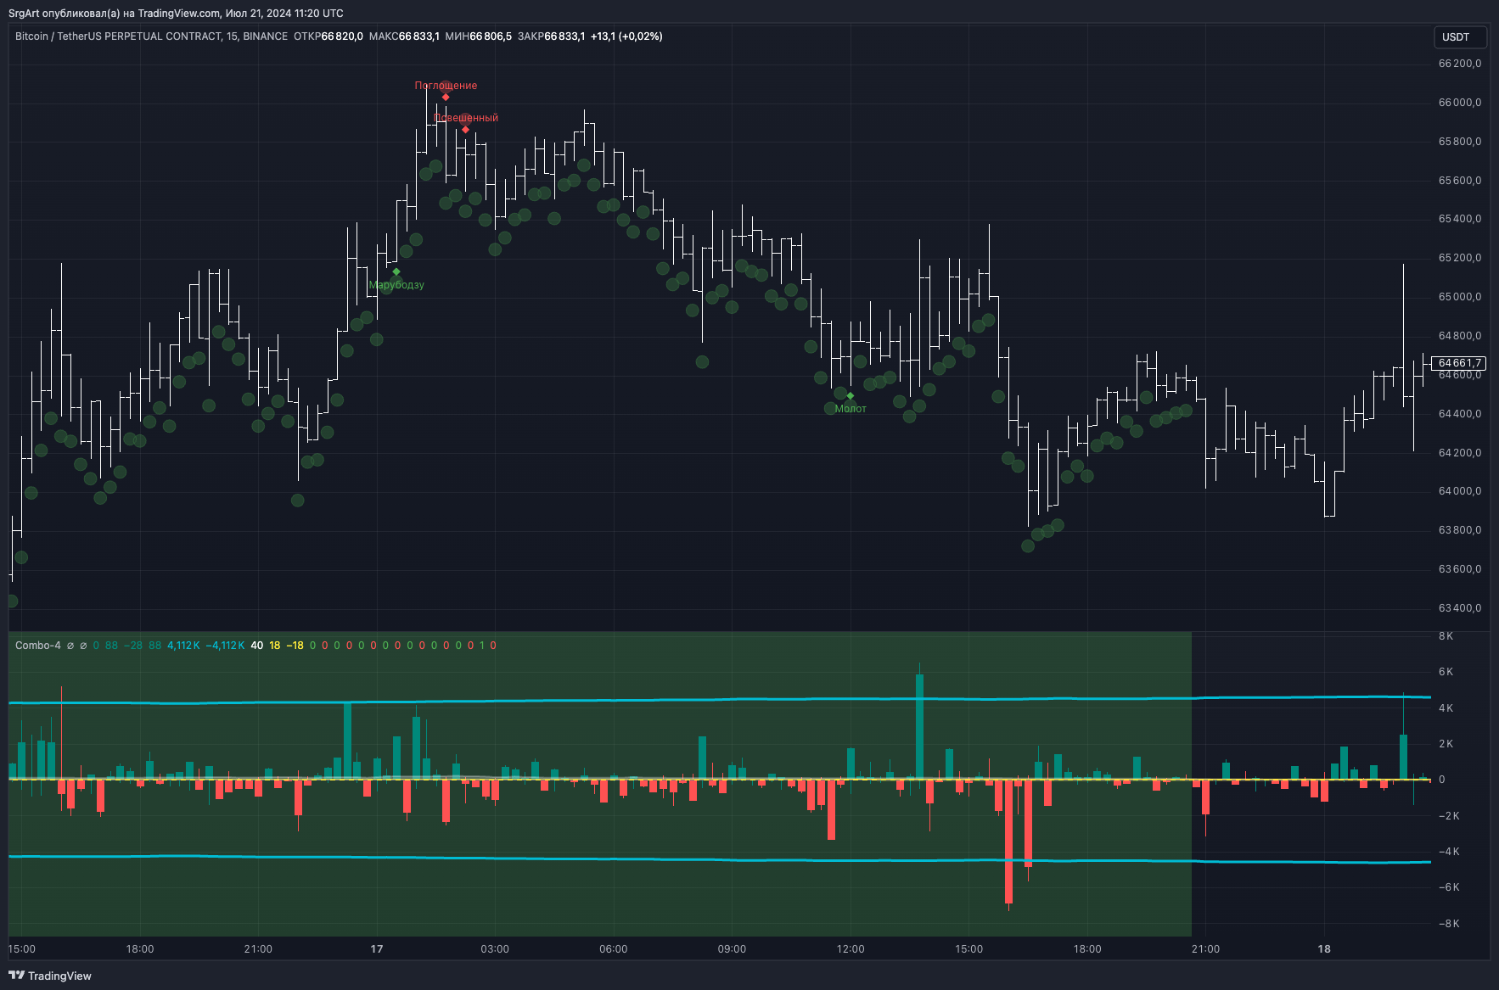
Task: Click the 03:00 time axis label
Action: pos(495,949)
